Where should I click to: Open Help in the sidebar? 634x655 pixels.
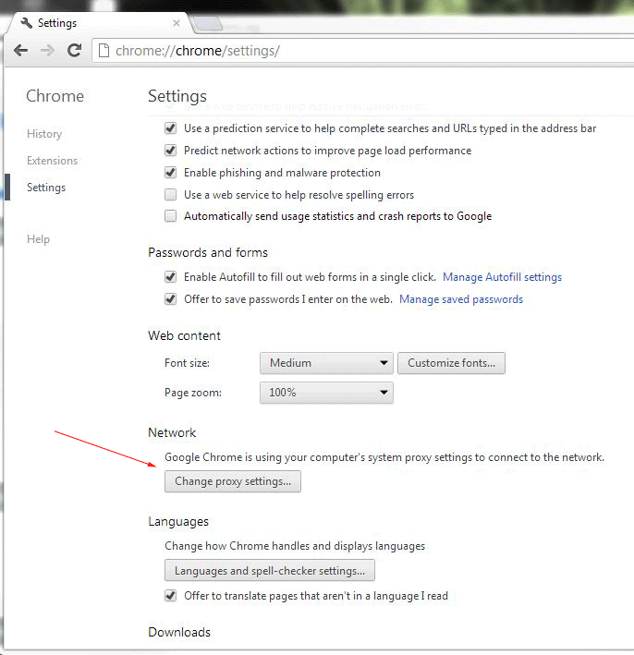(38, 239)
